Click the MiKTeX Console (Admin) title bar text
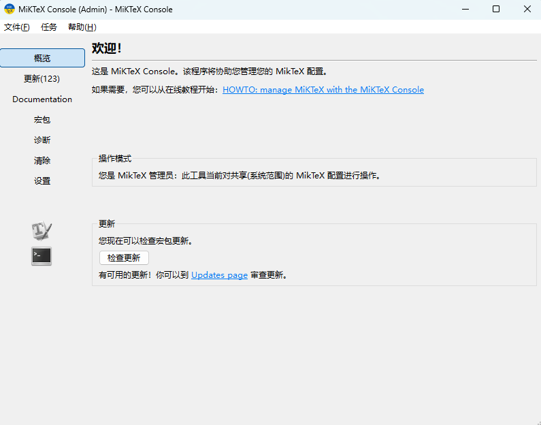541x425 pixels. pos(95,10)
